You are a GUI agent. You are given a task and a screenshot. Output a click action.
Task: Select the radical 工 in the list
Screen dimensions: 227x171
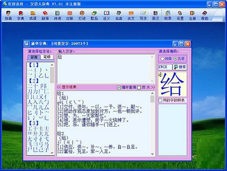click(30, 128)
